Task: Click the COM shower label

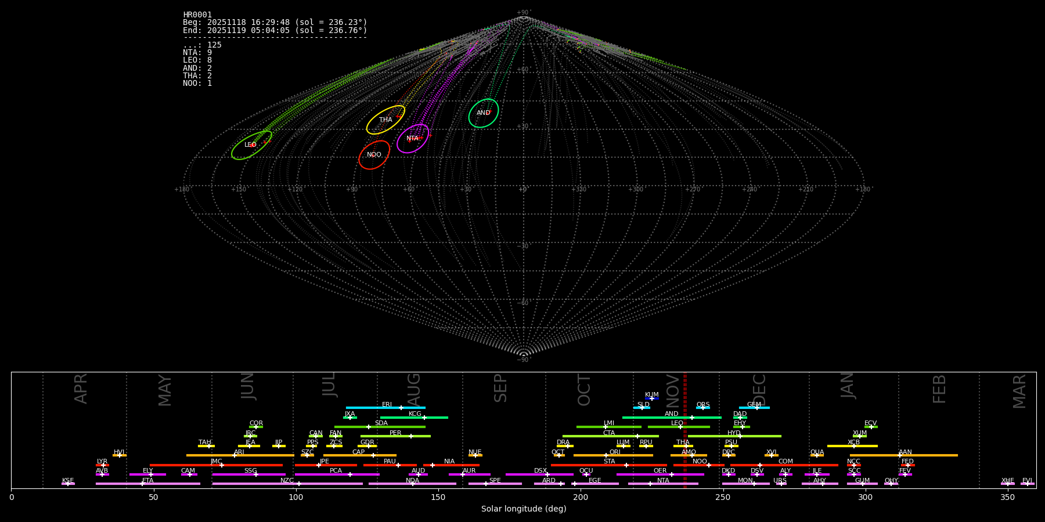Action: 785,462
